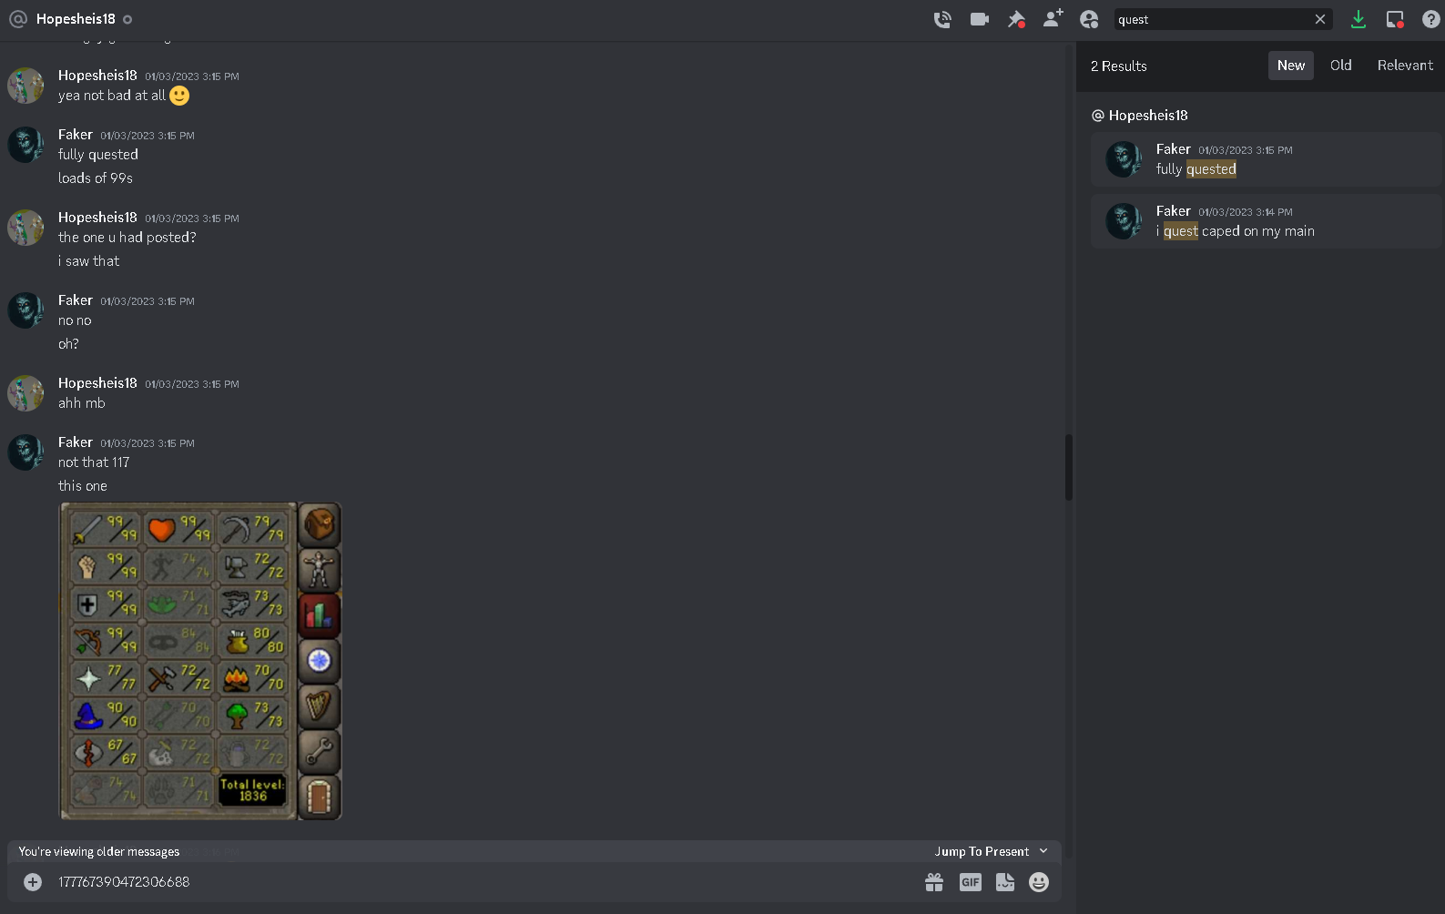Open the Help icon
Image resolution: width=1445 pixels, height=914 pixels.
pyautogui.click(x=1431, y=19)
